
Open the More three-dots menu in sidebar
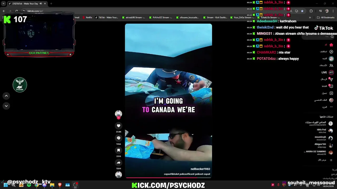[331, 107]
